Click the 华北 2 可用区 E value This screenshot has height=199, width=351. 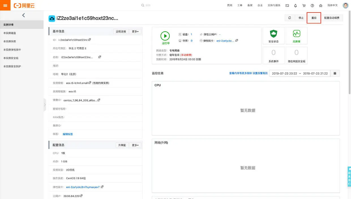coord(78,48)
